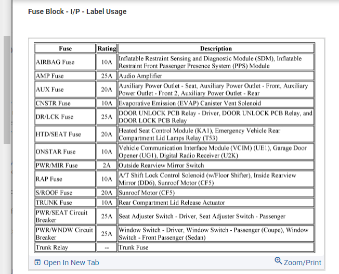Select the 'HTD/SEAT Fuse' cell
339x274 pixels.
pyautogui.click(x=65, y=134)
